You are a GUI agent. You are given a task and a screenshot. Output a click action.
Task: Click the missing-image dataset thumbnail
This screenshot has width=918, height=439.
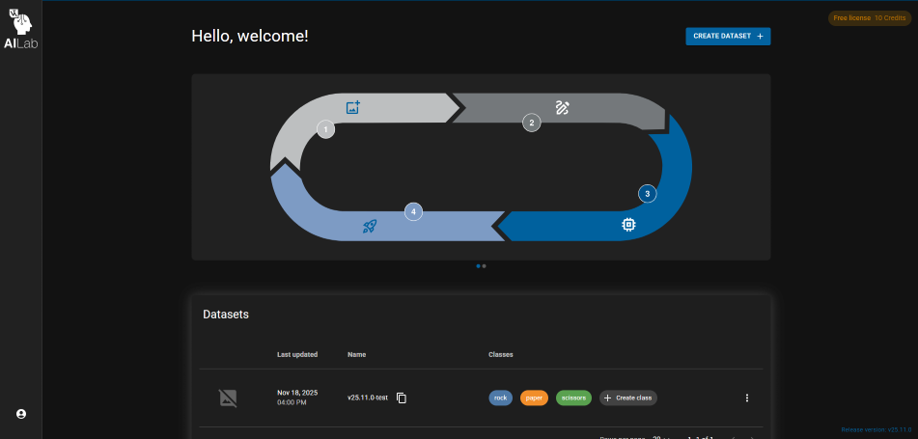[x=228, y=398]
